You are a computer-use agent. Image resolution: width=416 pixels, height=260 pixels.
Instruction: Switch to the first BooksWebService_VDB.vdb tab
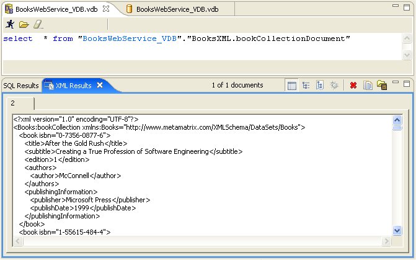tap(56, 9)
